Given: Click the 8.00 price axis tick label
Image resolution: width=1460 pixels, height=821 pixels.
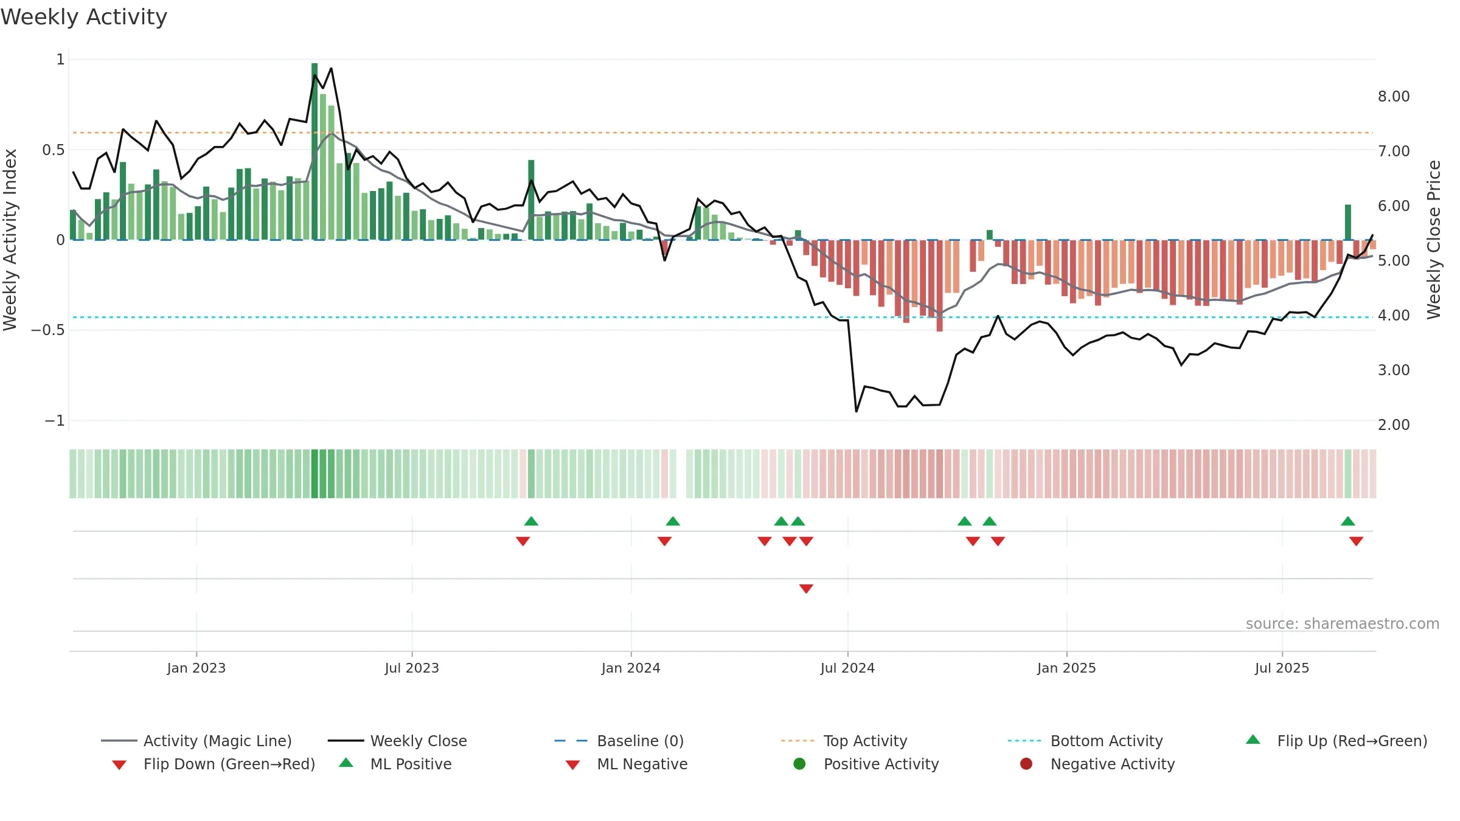Looking at the screenshot, I should click(x=1394, y=96).
